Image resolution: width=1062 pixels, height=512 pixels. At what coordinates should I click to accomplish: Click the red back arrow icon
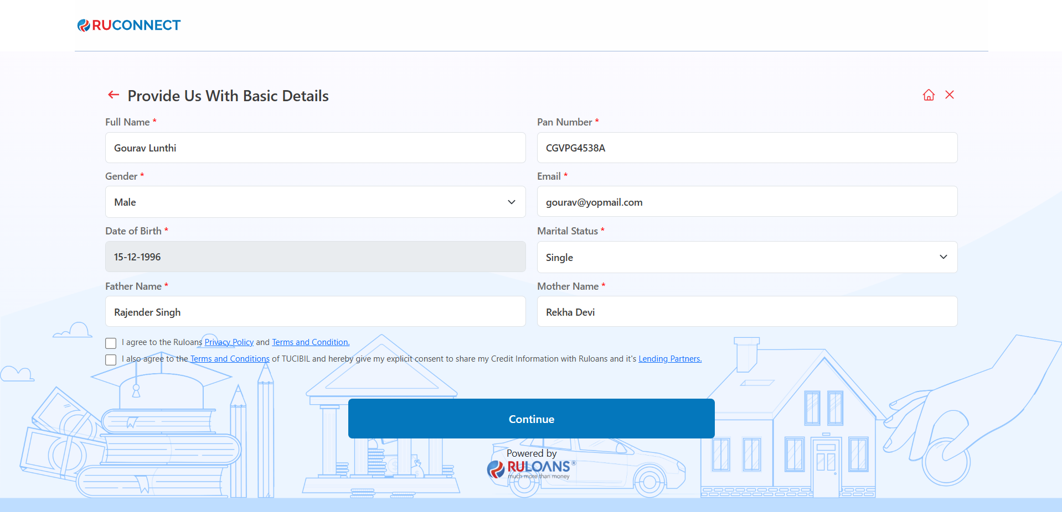114,95
